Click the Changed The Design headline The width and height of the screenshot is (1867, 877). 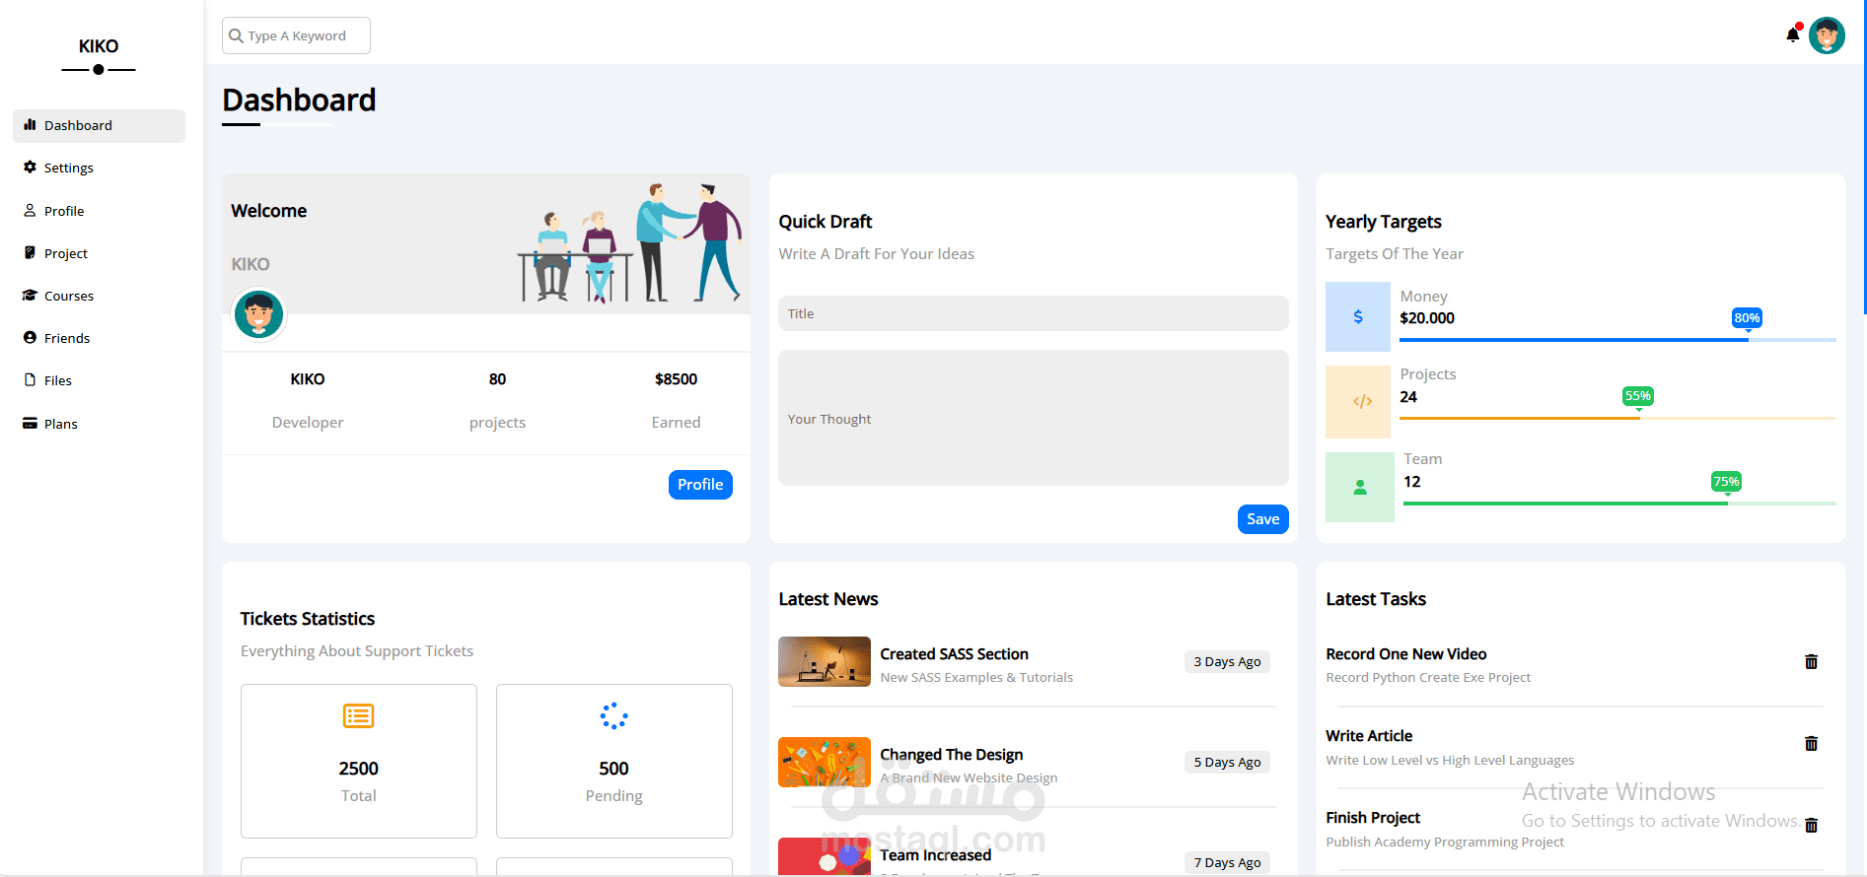click(x=951, y=755)
